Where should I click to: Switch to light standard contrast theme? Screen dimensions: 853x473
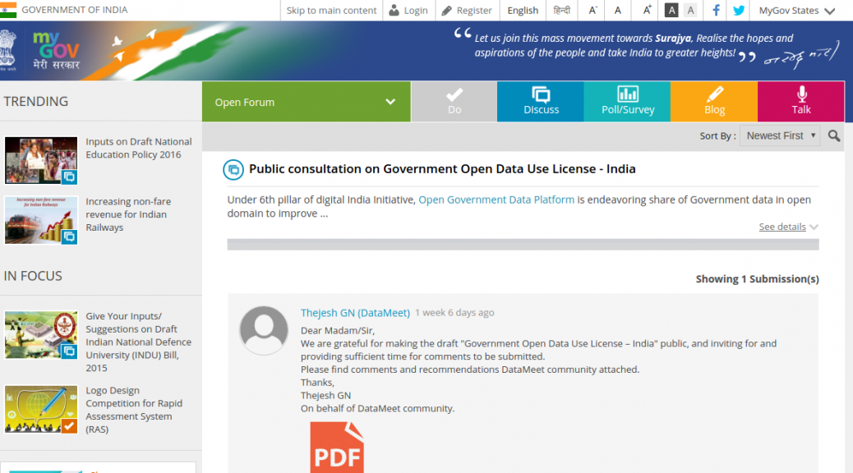coord(690,11)
